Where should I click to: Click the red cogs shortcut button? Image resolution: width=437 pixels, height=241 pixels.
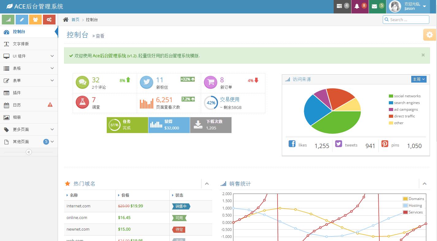coord(49,20)
